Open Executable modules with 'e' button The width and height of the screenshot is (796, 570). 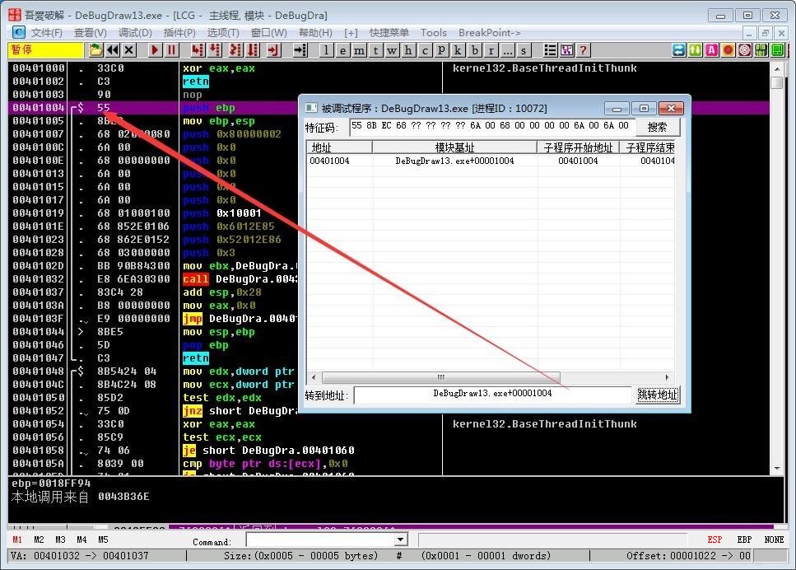click(342, 50)
